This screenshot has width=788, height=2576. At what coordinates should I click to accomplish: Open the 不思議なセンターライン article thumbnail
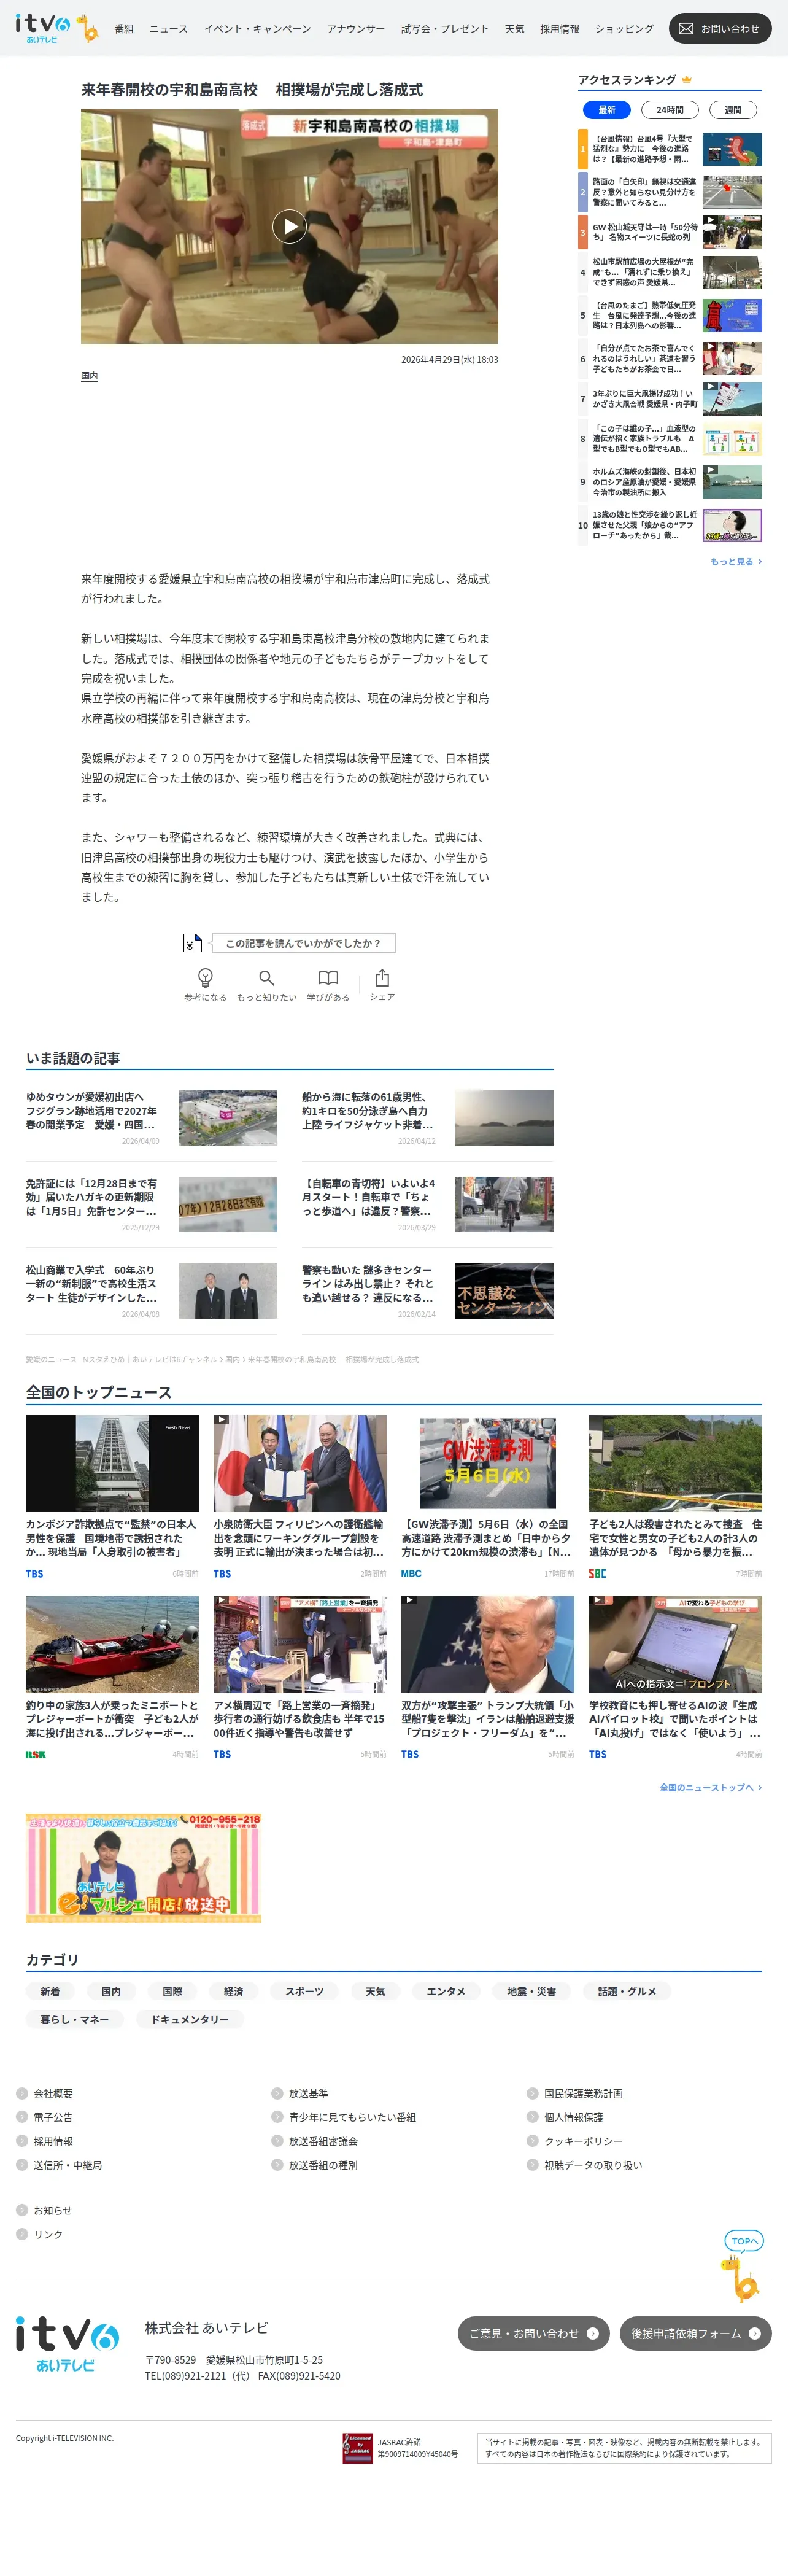(x=504, y=1291)
